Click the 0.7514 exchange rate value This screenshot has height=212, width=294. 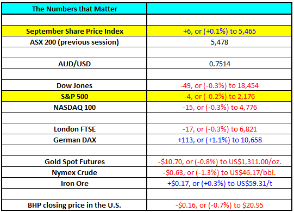pyautogui.click(x=220, y=64)
